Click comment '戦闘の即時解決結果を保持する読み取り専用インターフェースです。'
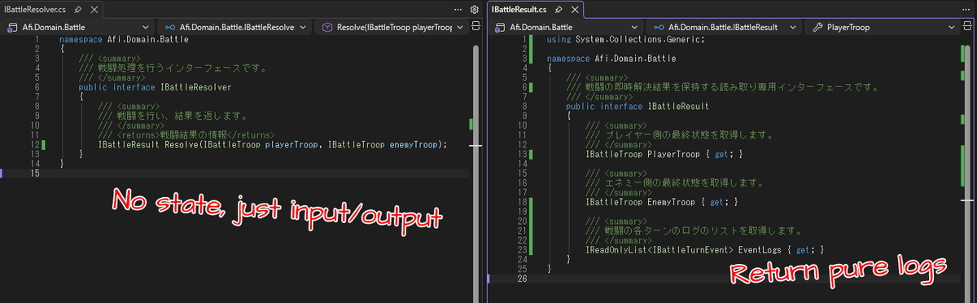977x303 pixels. (724, 86)
